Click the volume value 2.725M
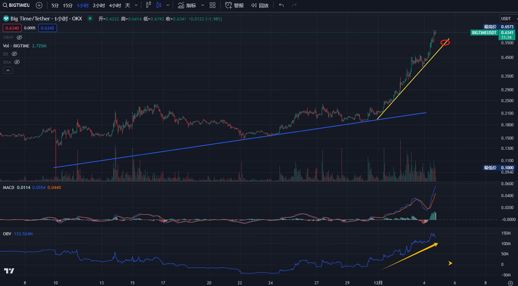518x286 pixels. pyautogui.click(x=39, y=46)
